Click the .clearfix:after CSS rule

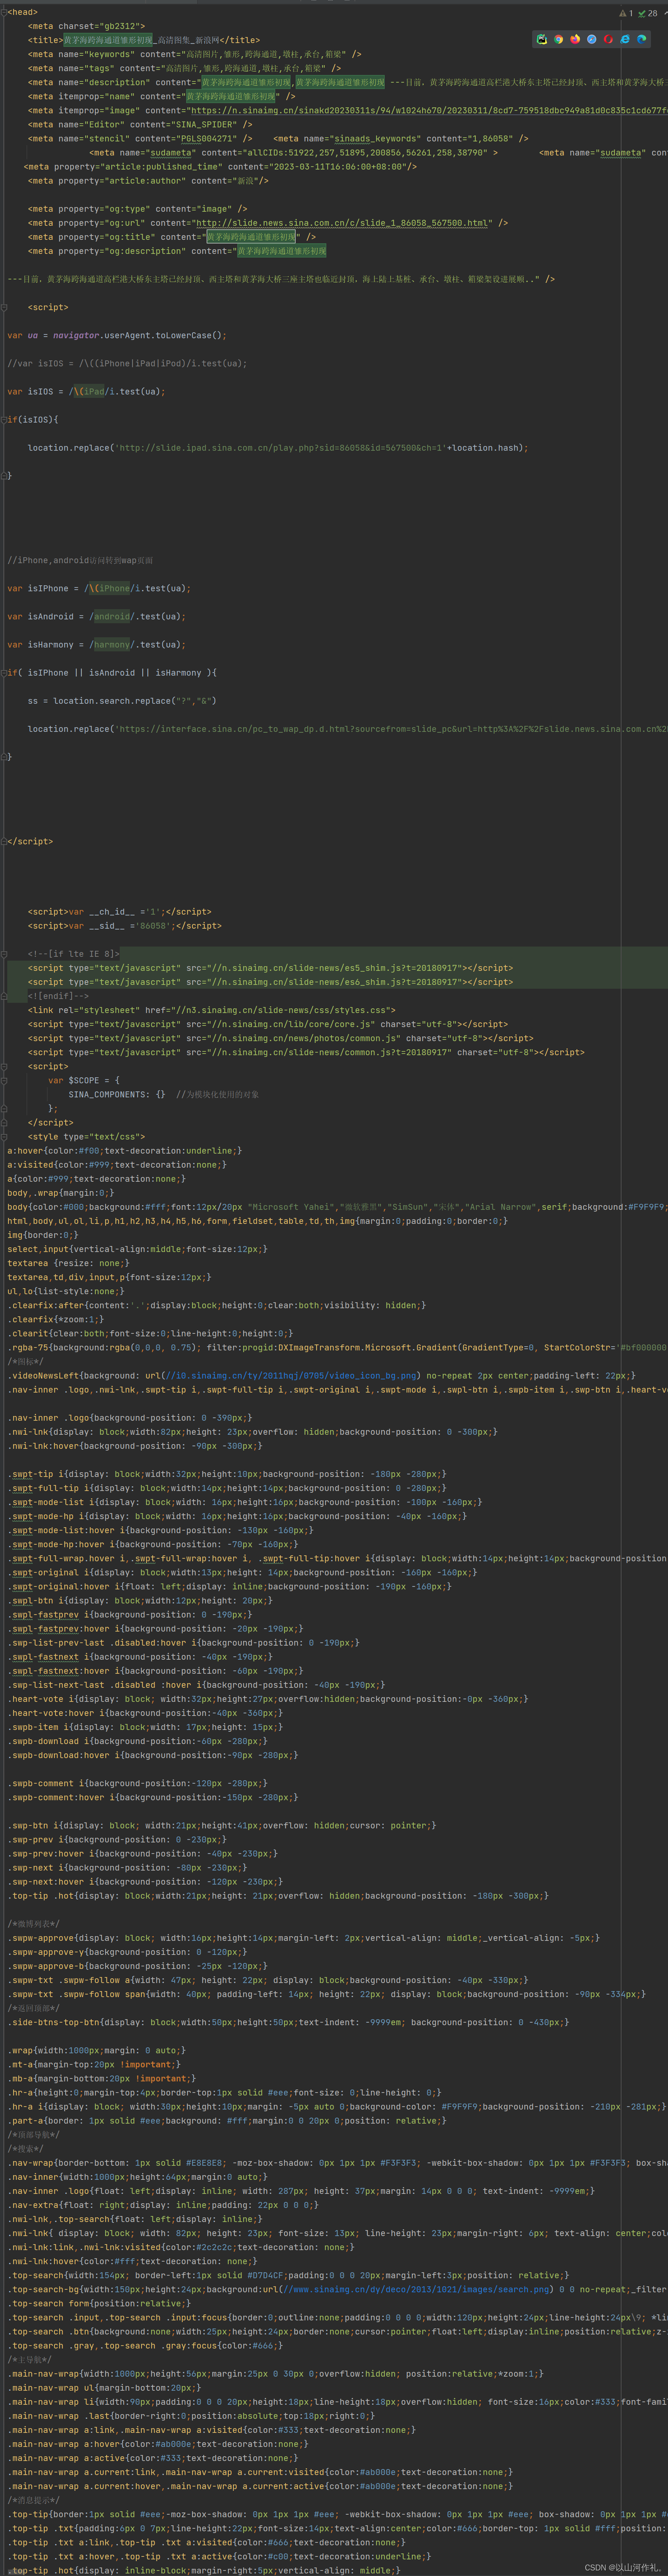[216, 1305]
